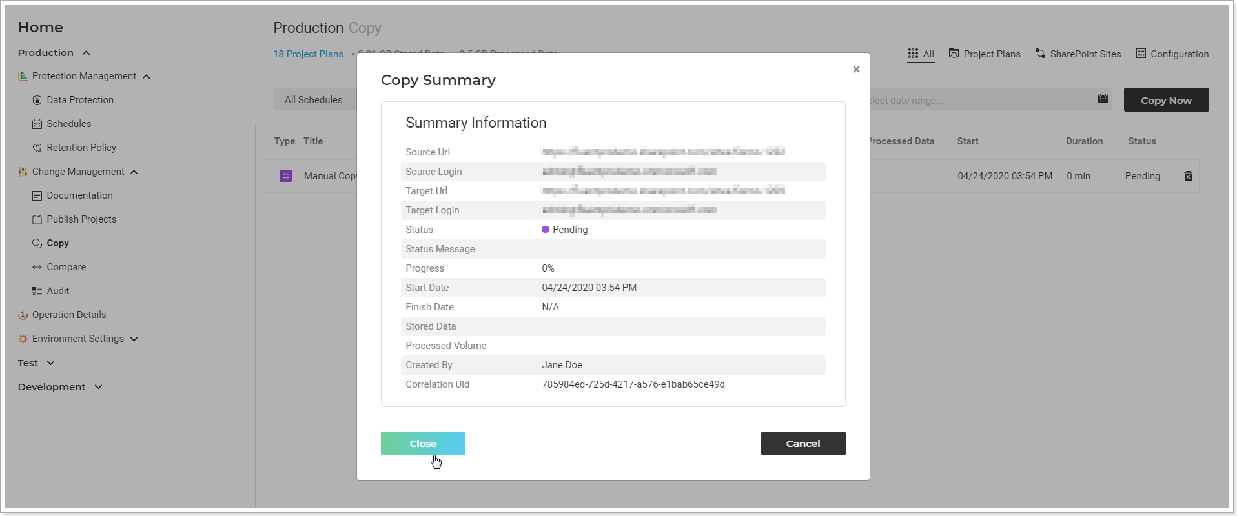
Task: Expand the Test section chevron
Action: pos(50,363)
